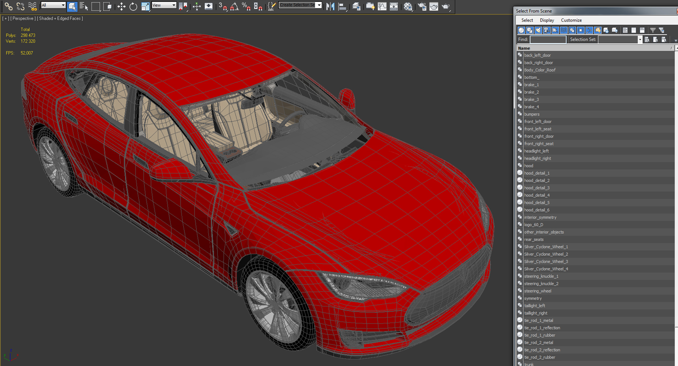Open Render Setup icon
This screenshot has height=366, width=678.
(422, 6)
